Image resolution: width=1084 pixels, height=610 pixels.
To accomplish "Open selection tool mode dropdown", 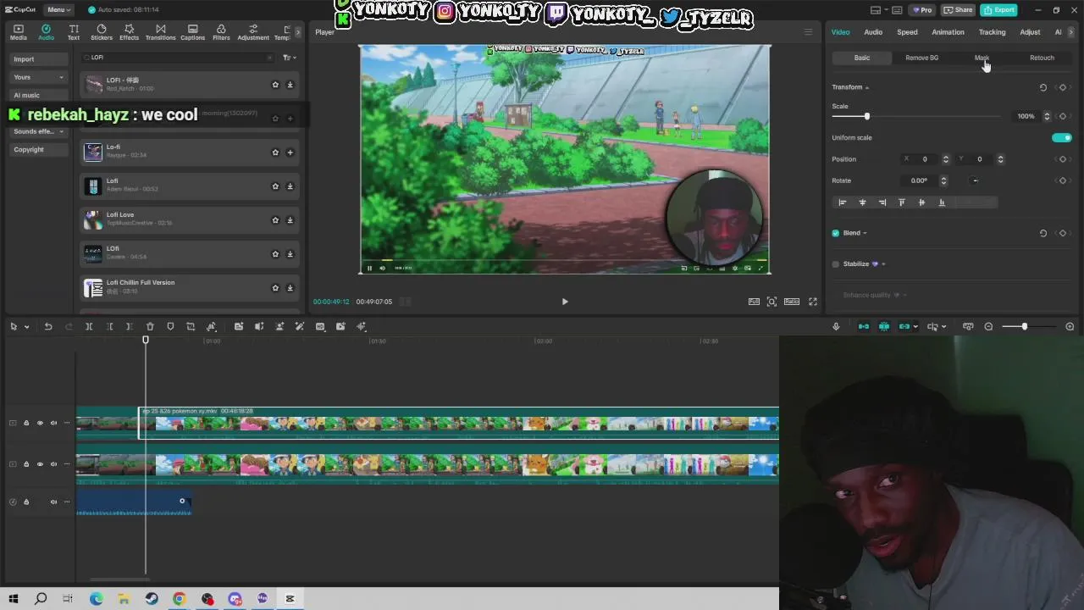I will [27, 326].
